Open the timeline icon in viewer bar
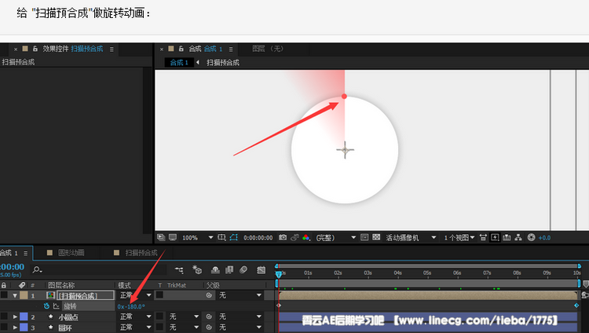 tap(507, 237)
